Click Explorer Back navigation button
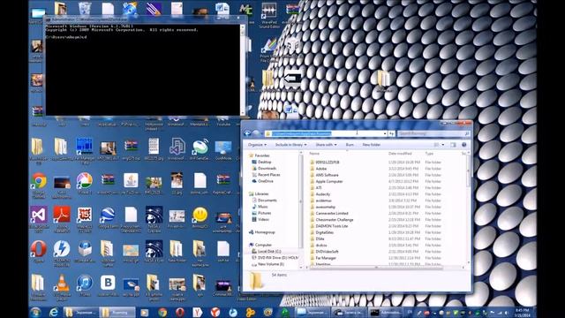 pyautogui.click(x=247, y=133)
